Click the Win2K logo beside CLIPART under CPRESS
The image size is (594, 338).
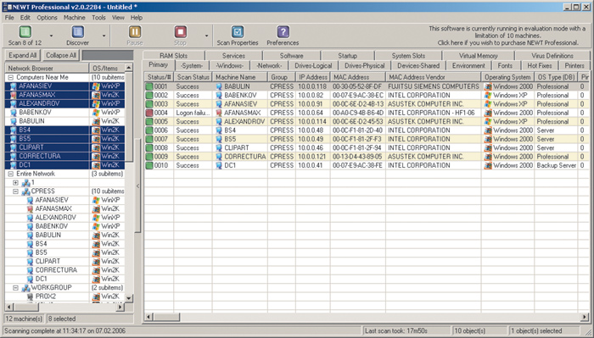(96, 261)
